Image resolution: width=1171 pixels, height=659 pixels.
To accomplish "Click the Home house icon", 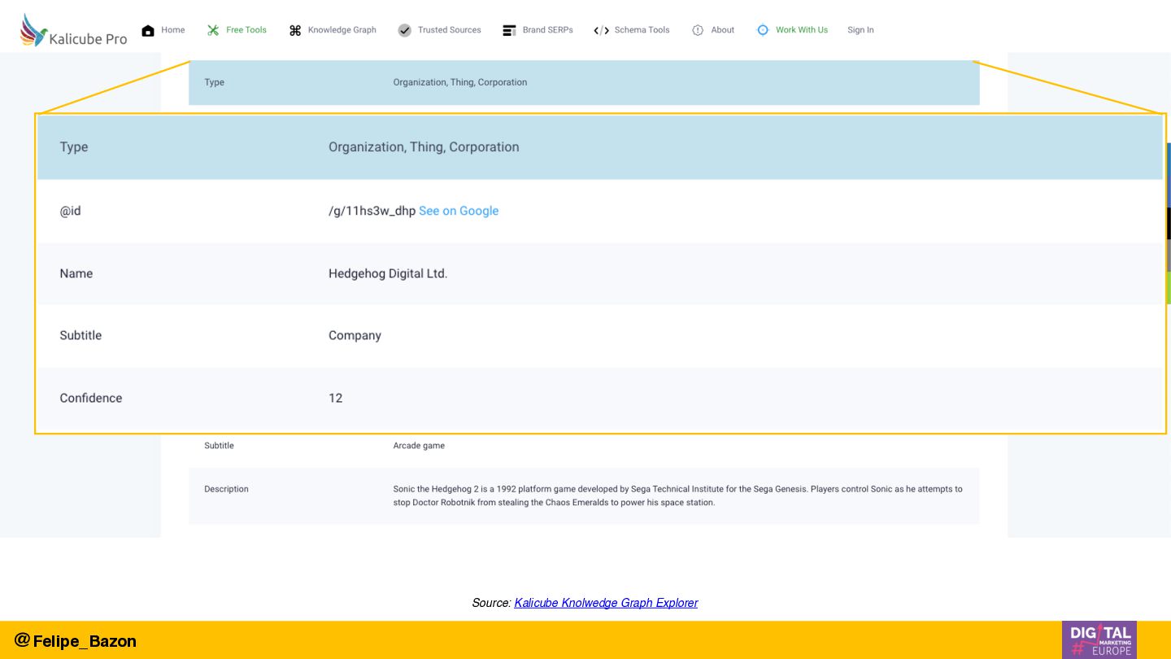I will pyautogui.click(x=148, y=30).
